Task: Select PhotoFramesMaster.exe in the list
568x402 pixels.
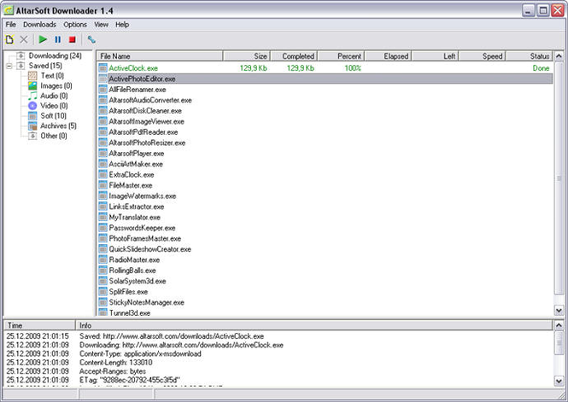Action: tap(145, 238)
